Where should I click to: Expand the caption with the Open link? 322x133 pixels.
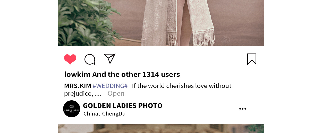pyautogui.click(x=116, y=93)
